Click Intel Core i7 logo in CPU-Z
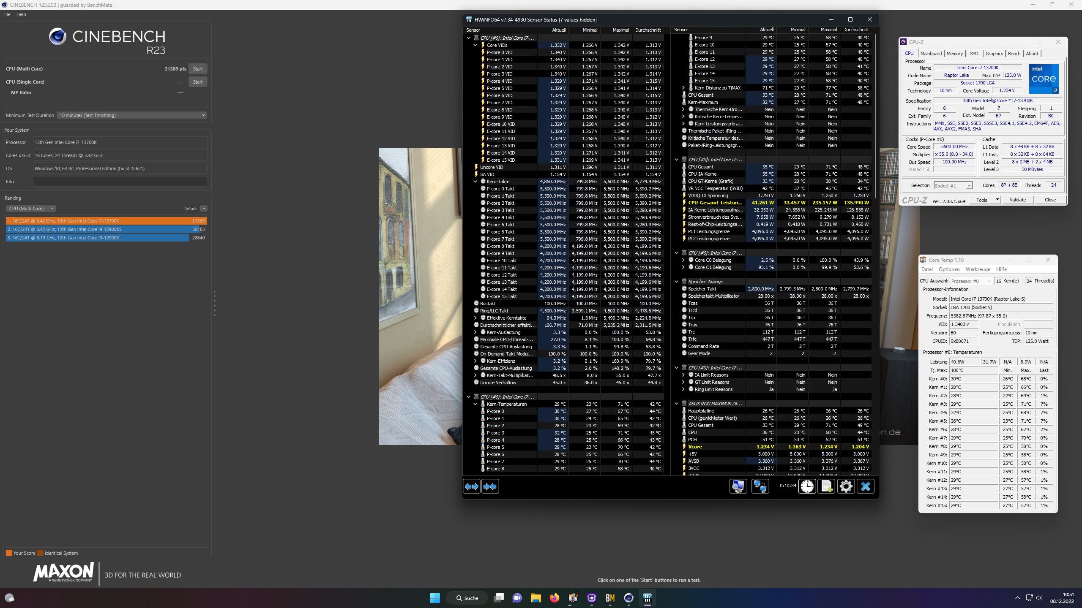The image size is (1082, 608). click(x=1044, y=79)
